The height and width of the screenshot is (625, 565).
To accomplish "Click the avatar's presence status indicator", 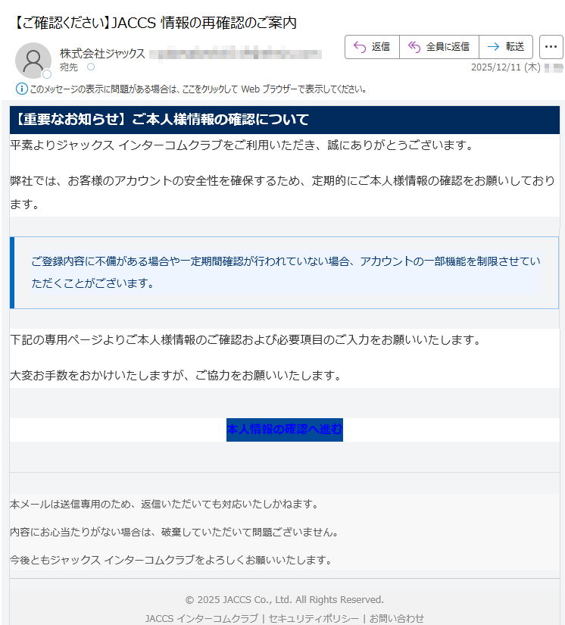I will click(x=47, y=74).
